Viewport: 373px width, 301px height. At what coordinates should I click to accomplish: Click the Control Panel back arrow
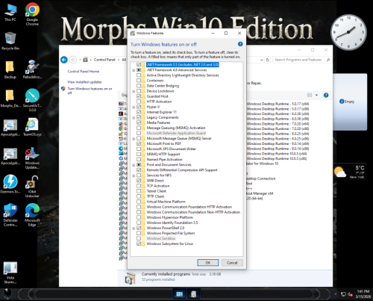[64, 60]
